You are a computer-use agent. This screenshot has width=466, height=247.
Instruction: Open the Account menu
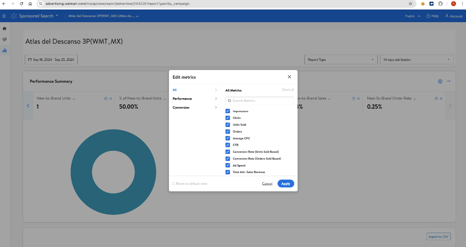point(454,16)
